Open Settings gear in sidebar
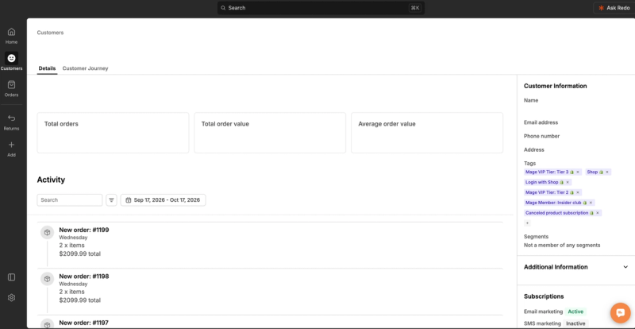The height and width of the screenshot is (329, 635). pos(11,298)
